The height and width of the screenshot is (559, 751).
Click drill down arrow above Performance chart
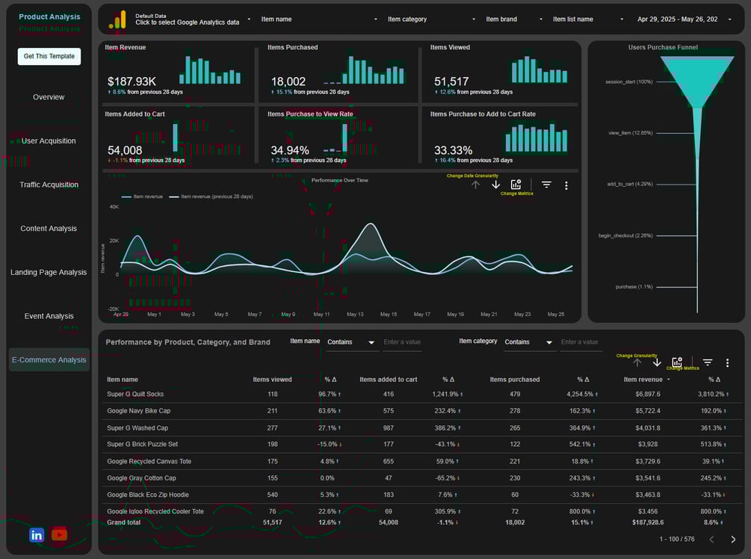(495, 185)
